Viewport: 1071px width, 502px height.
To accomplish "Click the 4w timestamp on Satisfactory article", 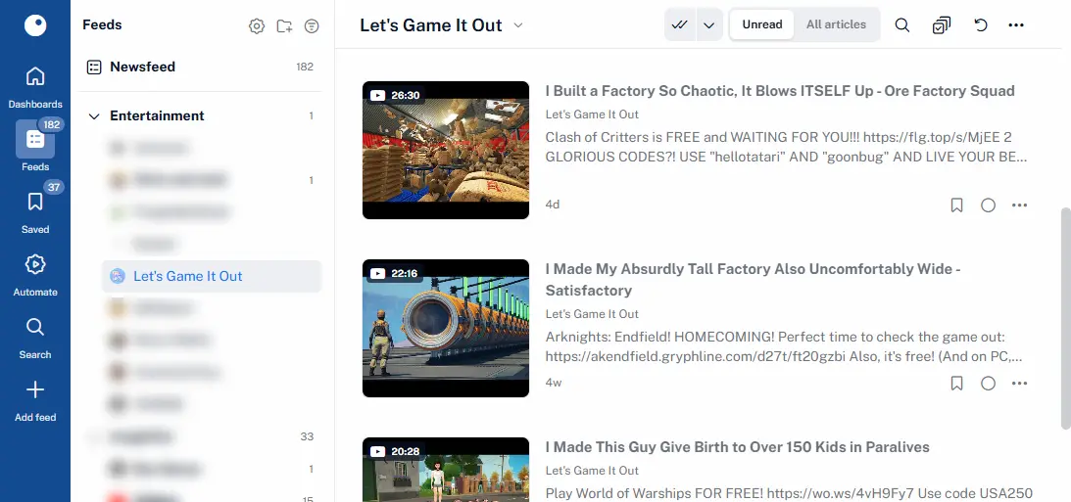I will (x=554, y=383).
